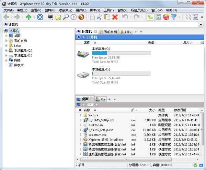Viewport: 206px width, 170px height.
Task: Open dropdown arrow next to forward button
Action: point(23,17)
